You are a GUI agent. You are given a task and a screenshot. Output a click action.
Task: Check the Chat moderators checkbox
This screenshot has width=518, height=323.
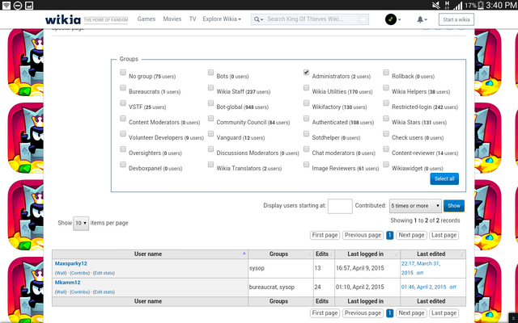pyautogui.click(x=306, y=149)
